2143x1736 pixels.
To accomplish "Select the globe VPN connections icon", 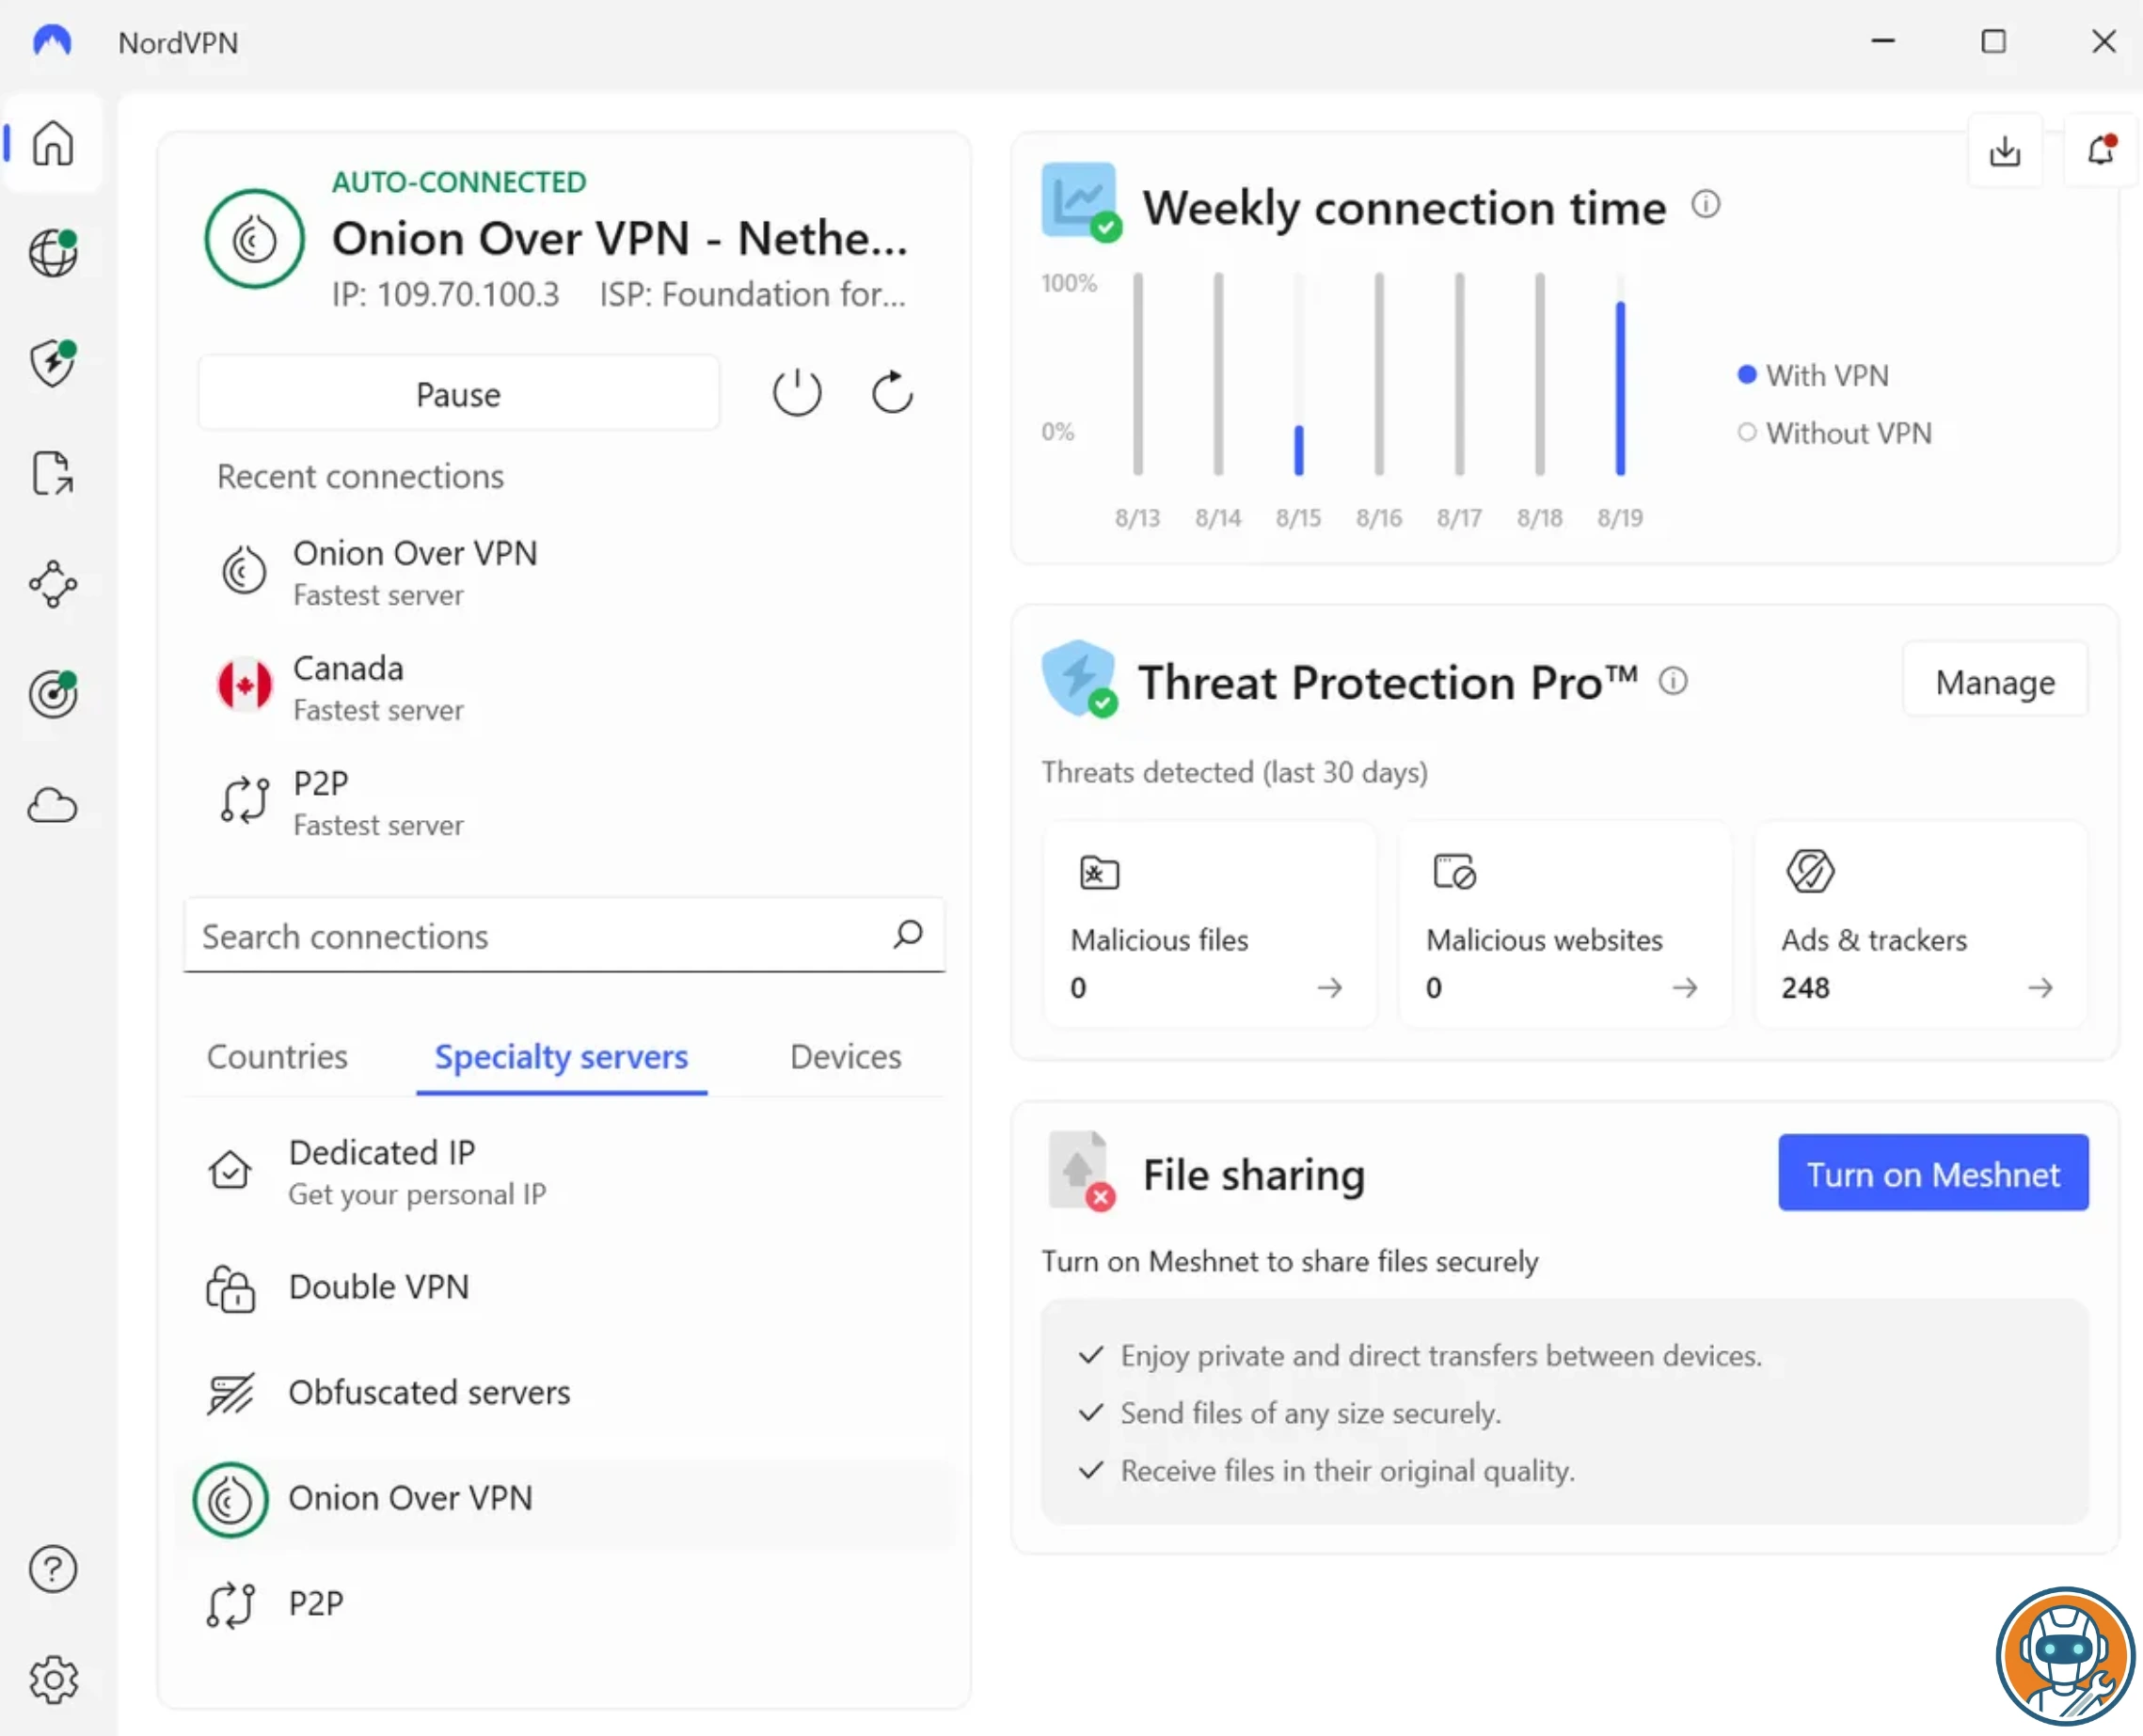I will click(52, 253).
